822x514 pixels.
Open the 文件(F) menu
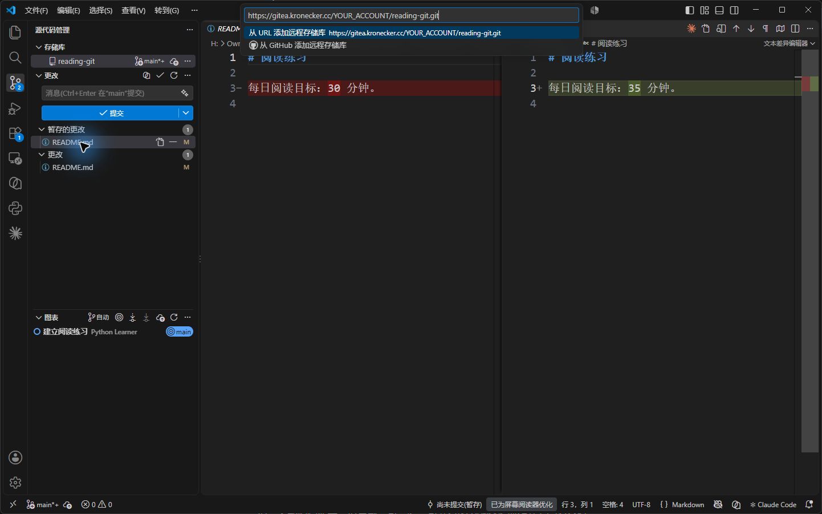[36, 10]
